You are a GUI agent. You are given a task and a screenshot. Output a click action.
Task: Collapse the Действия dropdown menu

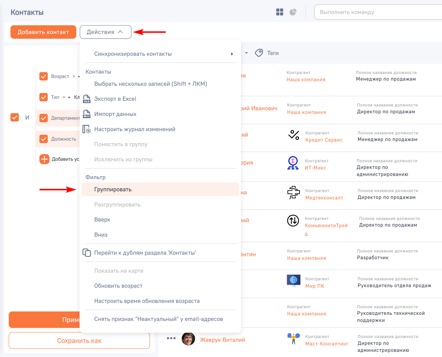click(105, 32)
